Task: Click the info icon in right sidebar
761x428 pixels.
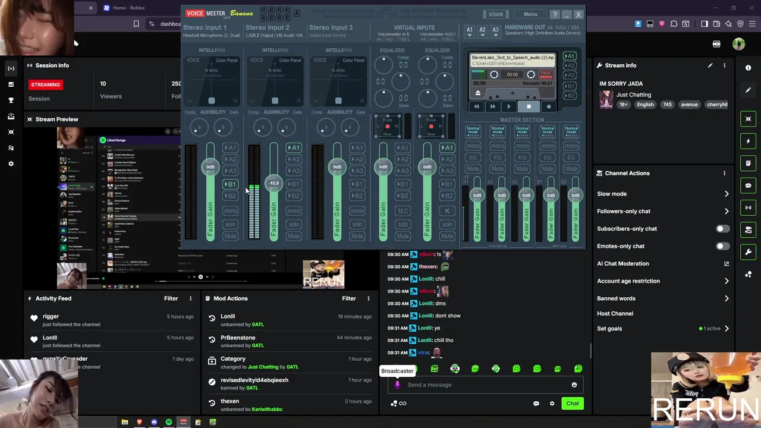Action: 748,68
